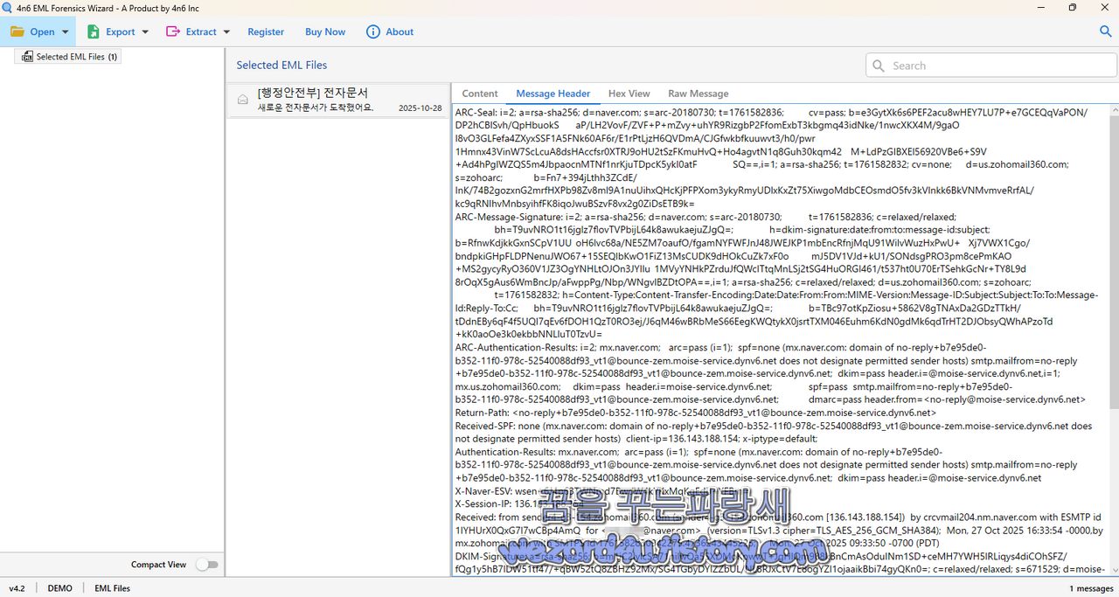The image size is (1119, 597).
Task: Click the EML Files status bar label
Action: pyautogui.click(x=113, y=588)
